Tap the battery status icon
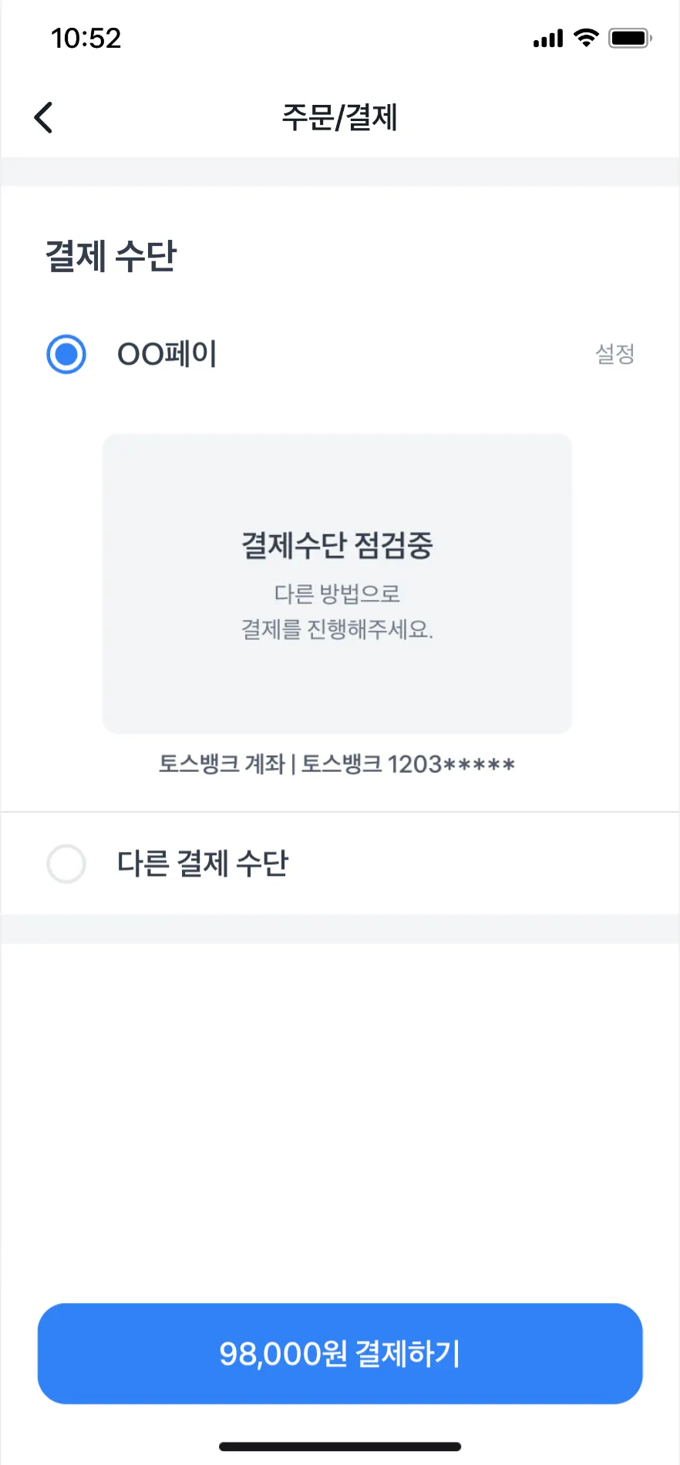Viewport: 680px width, 1465px height. coord(630,38)
